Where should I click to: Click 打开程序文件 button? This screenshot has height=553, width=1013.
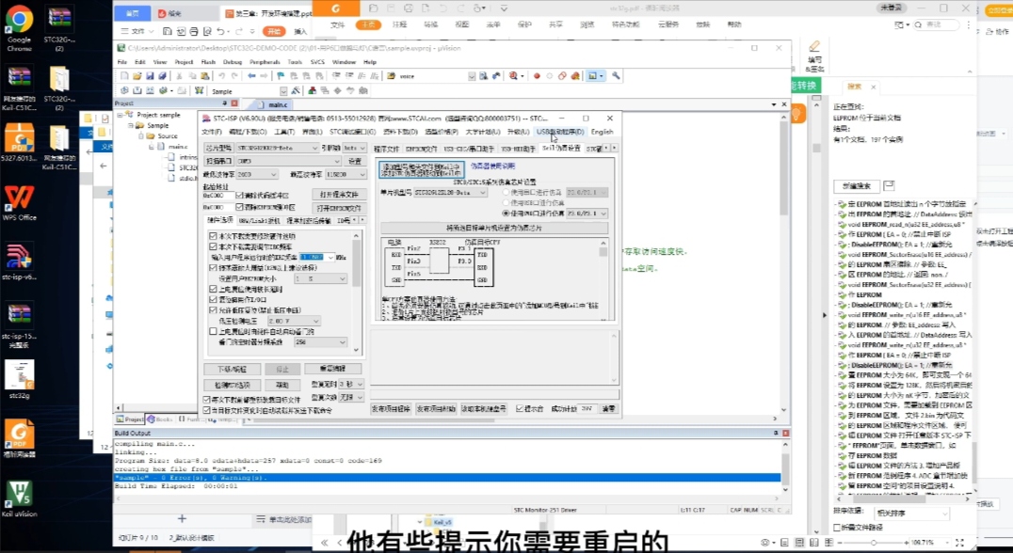click(x=340, y=195)
